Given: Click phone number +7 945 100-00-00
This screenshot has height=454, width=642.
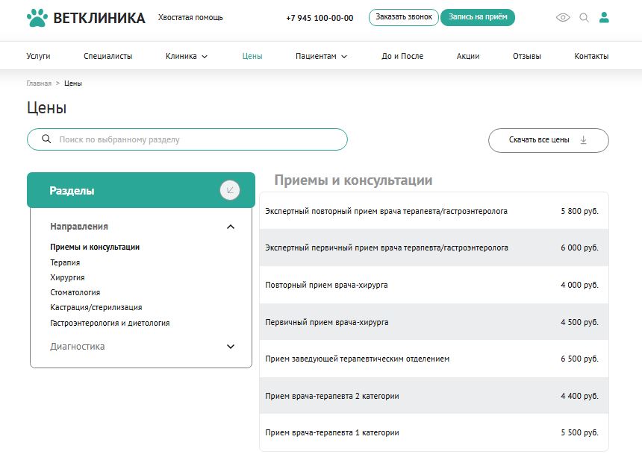Looking at the screenshot, I should 320,18.
